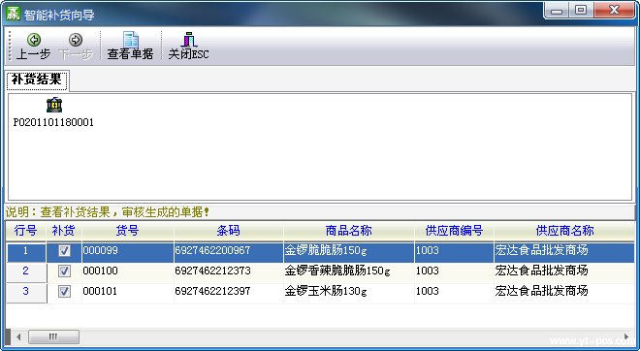Click horizontal scrollbar thumb
The width and height of the screenshot is (640, 351).
click(x=53, y=337)
